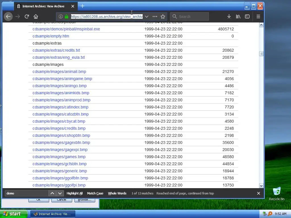Find next match with down arrow
This screenshot has width=291, height=218.
(60, 193)
